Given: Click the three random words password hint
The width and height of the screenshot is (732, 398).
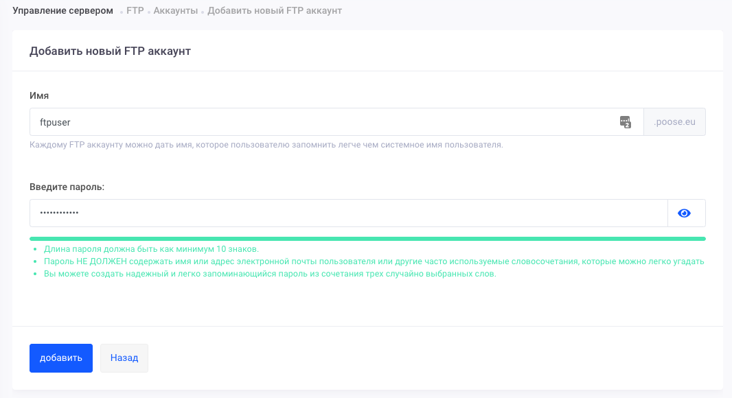Looking at the screenshot, I should pyautogui.click(x=269, y=274).
